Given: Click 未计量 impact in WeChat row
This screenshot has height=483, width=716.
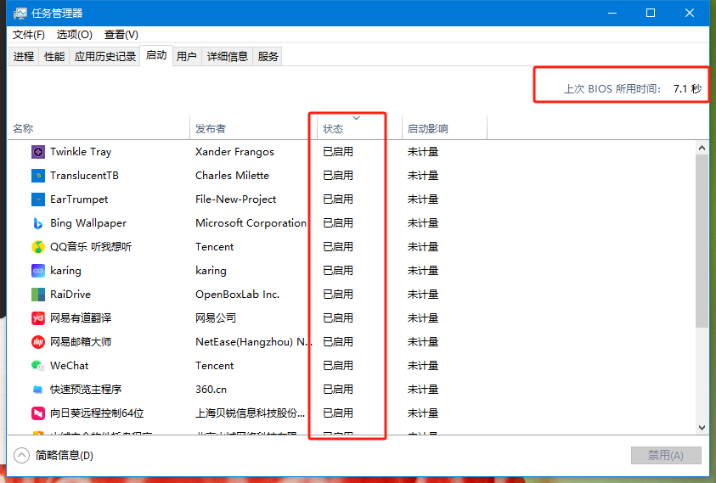Looking at the screenshot, I should click(x=423, y=365).
